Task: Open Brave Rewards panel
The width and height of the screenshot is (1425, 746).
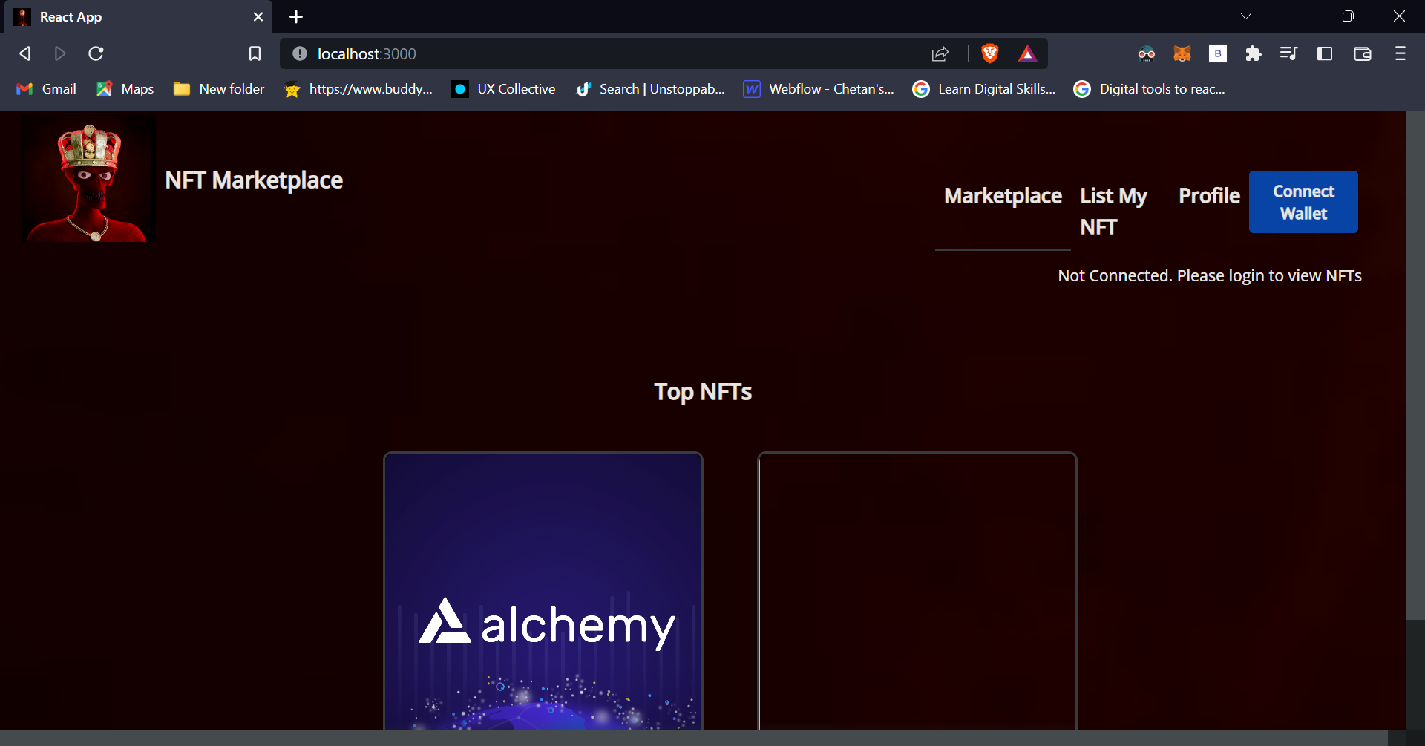Action: pos(1028,53)
